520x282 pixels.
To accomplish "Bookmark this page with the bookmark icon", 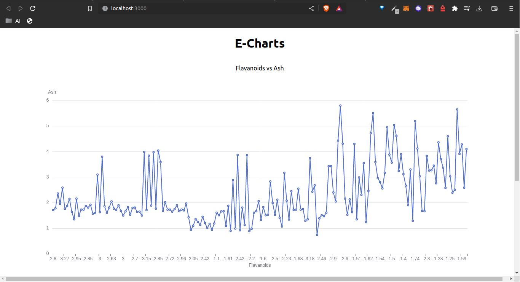I will coord(90,8).
